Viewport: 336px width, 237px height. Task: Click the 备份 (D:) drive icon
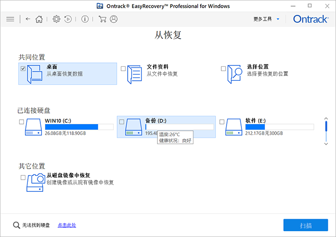133,127
